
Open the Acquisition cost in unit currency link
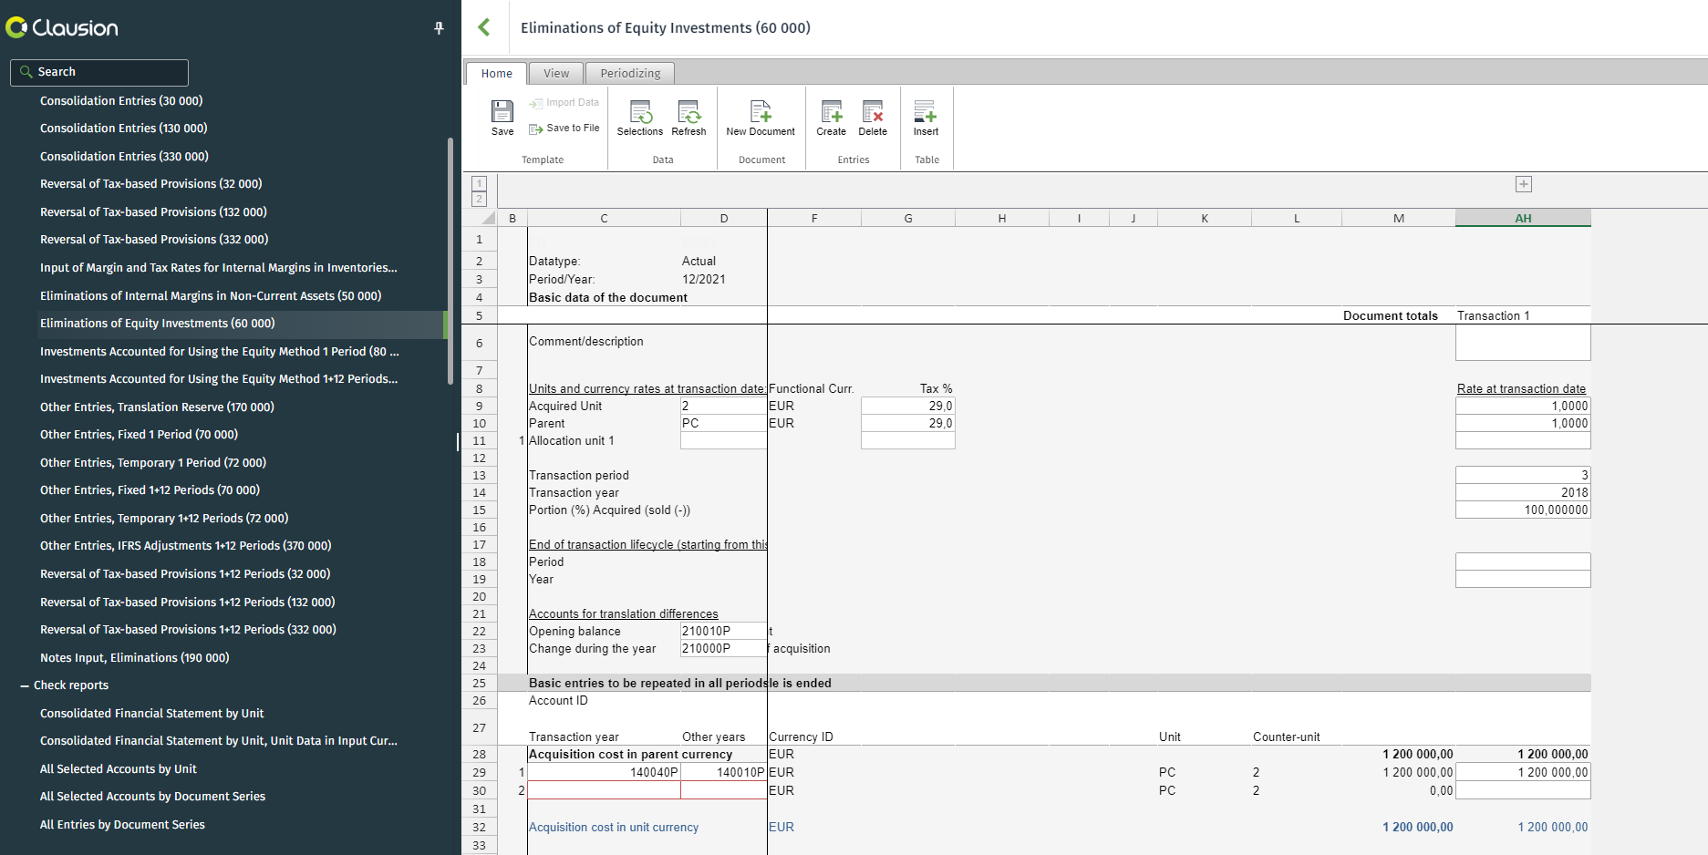point(613,827)
